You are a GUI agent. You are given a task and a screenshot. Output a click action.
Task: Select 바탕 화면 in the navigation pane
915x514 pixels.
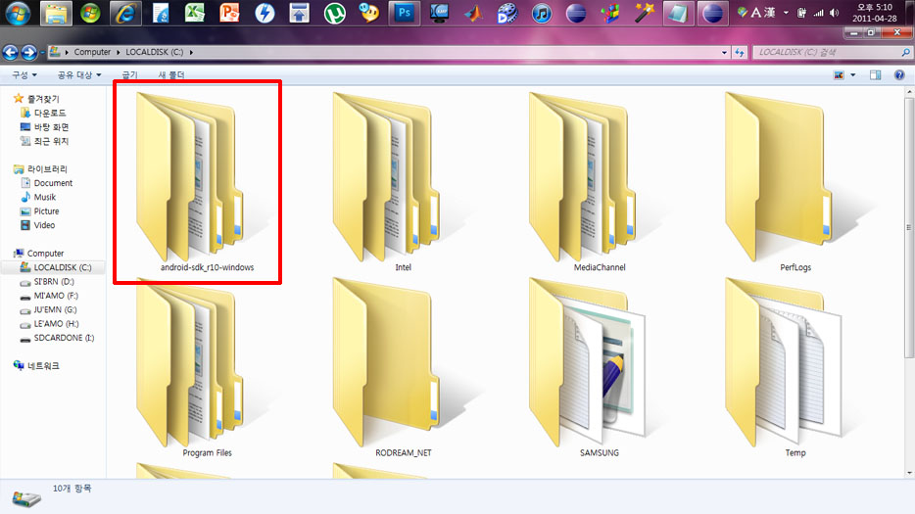(51, 126)
